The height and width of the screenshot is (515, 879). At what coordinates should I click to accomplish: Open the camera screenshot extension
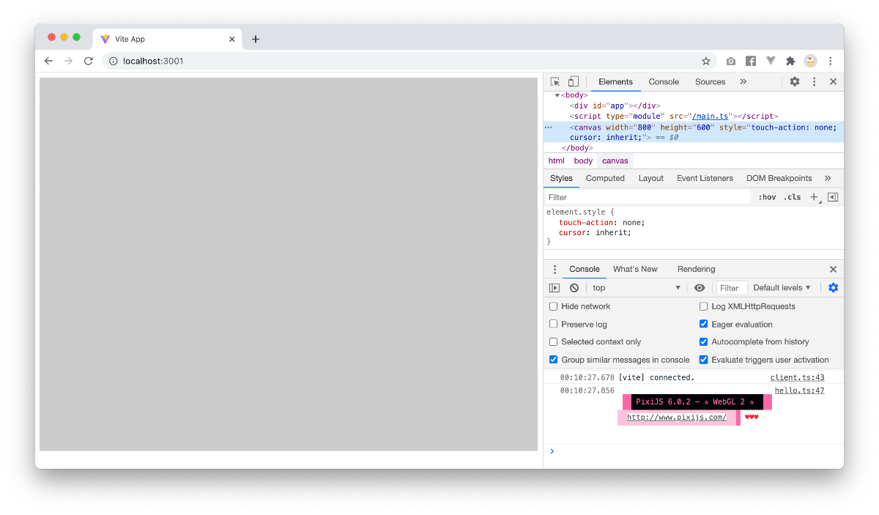730,61
